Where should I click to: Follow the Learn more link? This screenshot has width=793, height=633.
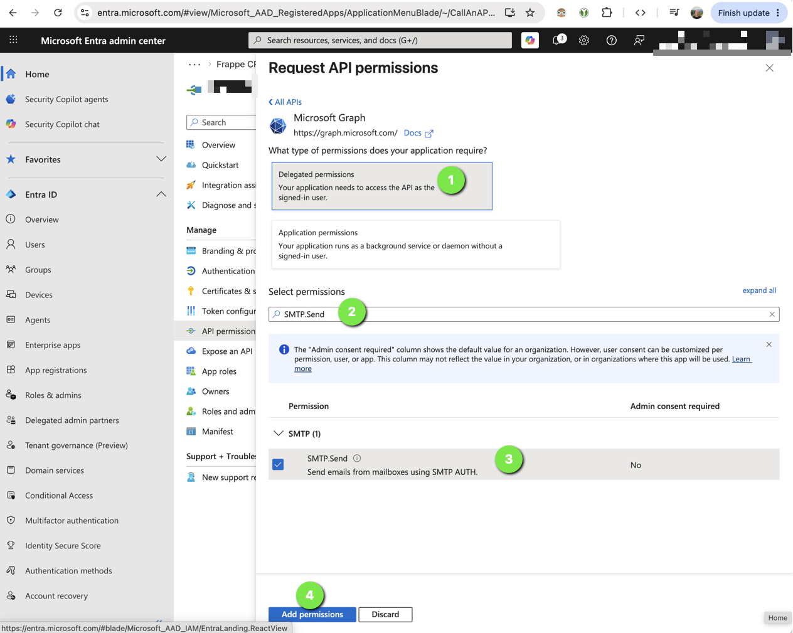[742, 359]
